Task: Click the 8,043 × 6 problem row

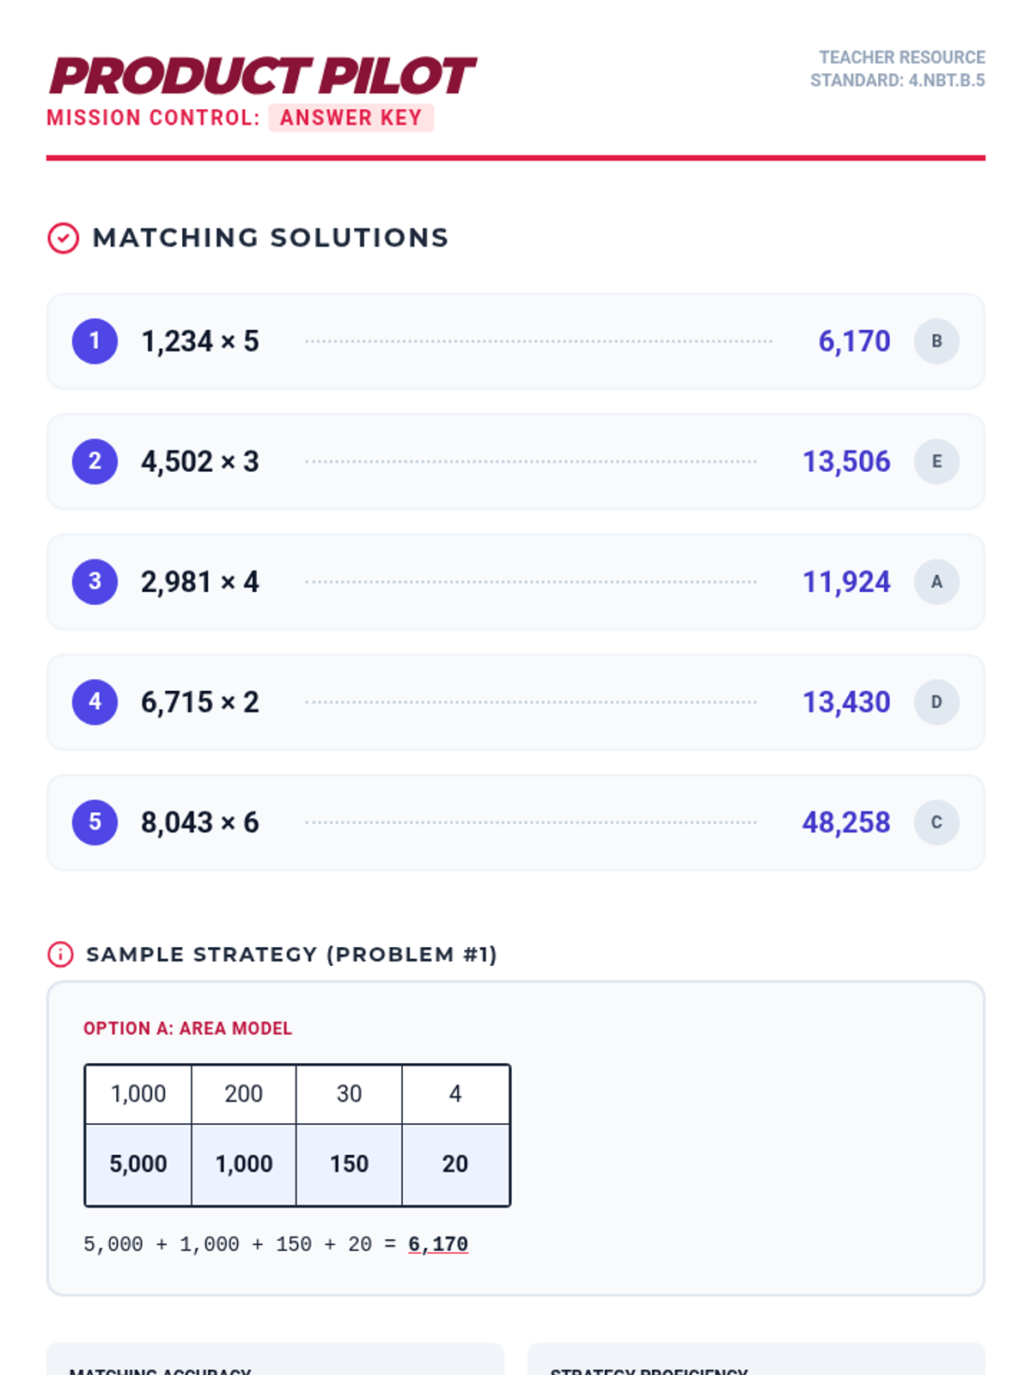Action: click(515, 822)
